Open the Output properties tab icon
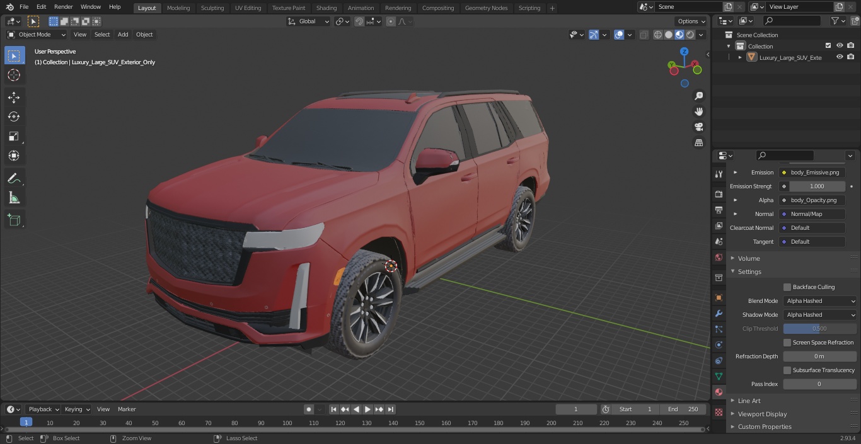This screenshot has width=861, height=444. click(x=719, y=210)
